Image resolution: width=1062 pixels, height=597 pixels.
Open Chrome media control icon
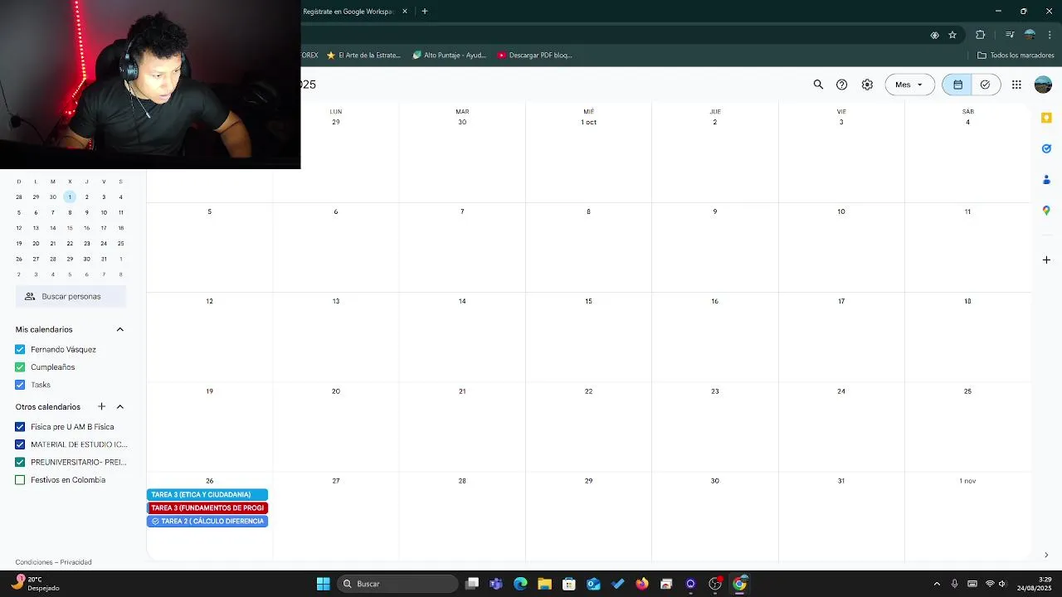click(1010, 35)
